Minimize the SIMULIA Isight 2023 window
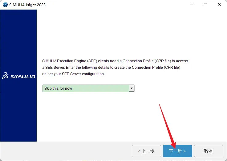The height and width of the screenshot is (161, 227). click(192, 5)
